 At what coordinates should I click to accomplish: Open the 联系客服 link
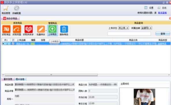[162, 13]
